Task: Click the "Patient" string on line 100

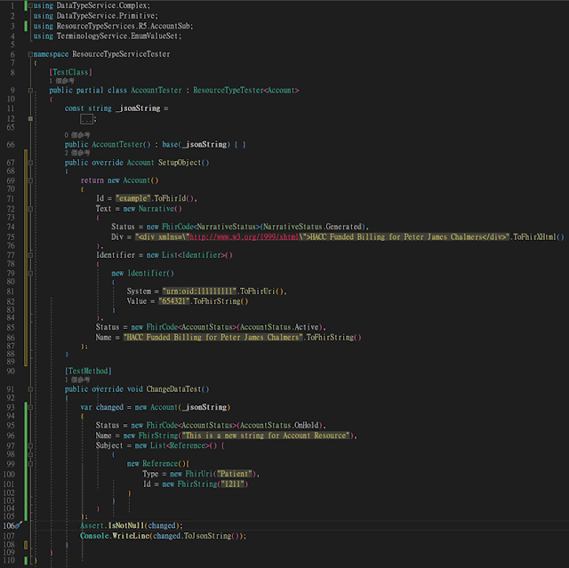Action: [x=235, y=474]
